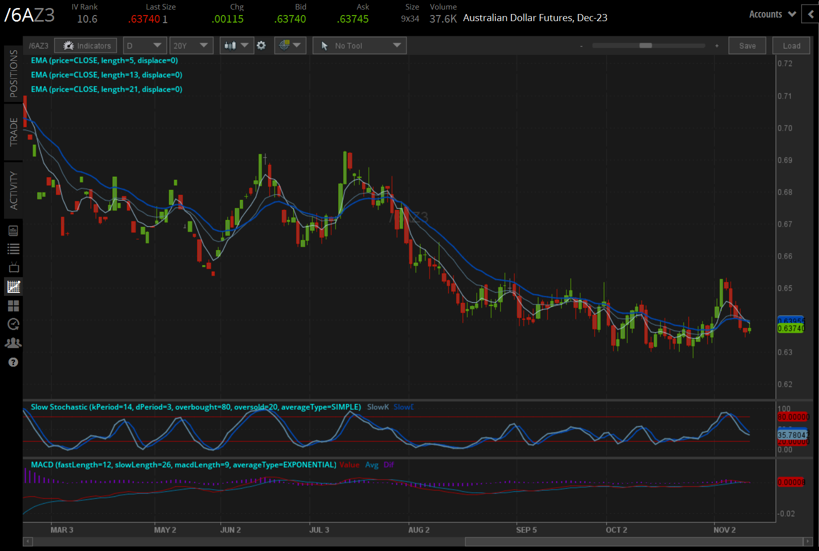
Task: Switch to the POSITIONS tab
Action: pyautogui.click(x=14, y=73)
